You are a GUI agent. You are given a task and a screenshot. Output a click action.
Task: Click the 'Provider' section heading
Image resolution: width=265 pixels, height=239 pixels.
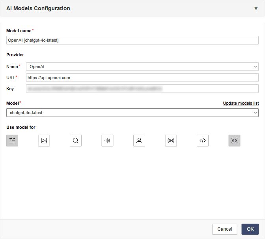click(15, 55)
